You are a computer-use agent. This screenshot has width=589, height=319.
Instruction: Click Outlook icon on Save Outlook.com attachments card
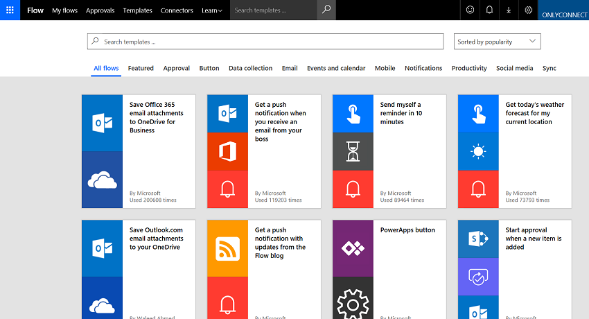pyautogui.click(x=102, y=248)
